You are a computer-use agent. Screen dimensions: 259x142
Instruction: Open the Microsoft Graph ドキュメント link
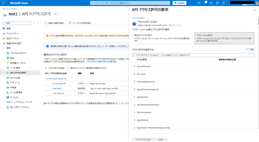point(174,25)
